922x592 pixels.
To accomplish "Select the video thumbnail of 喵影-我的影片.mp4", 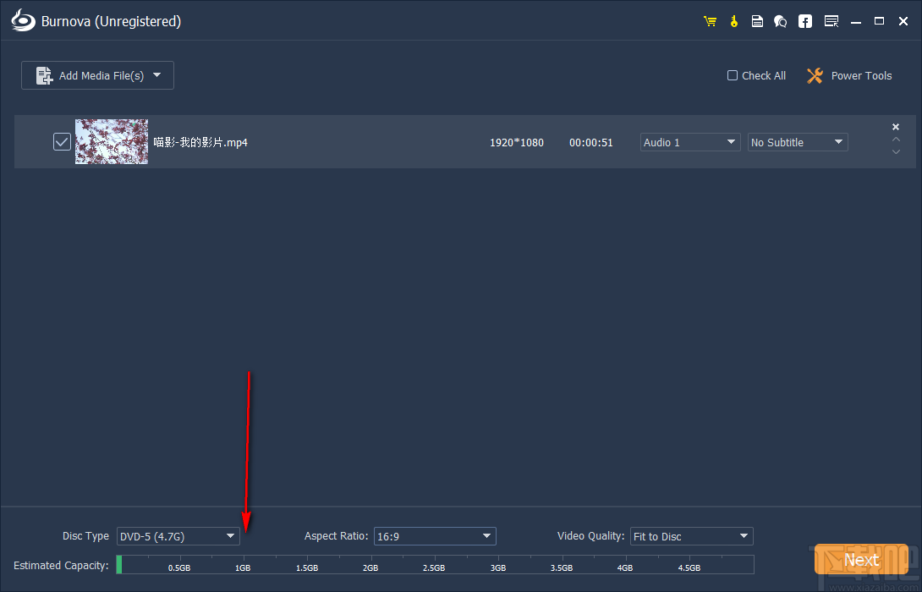I will click(x=112, y=142).
